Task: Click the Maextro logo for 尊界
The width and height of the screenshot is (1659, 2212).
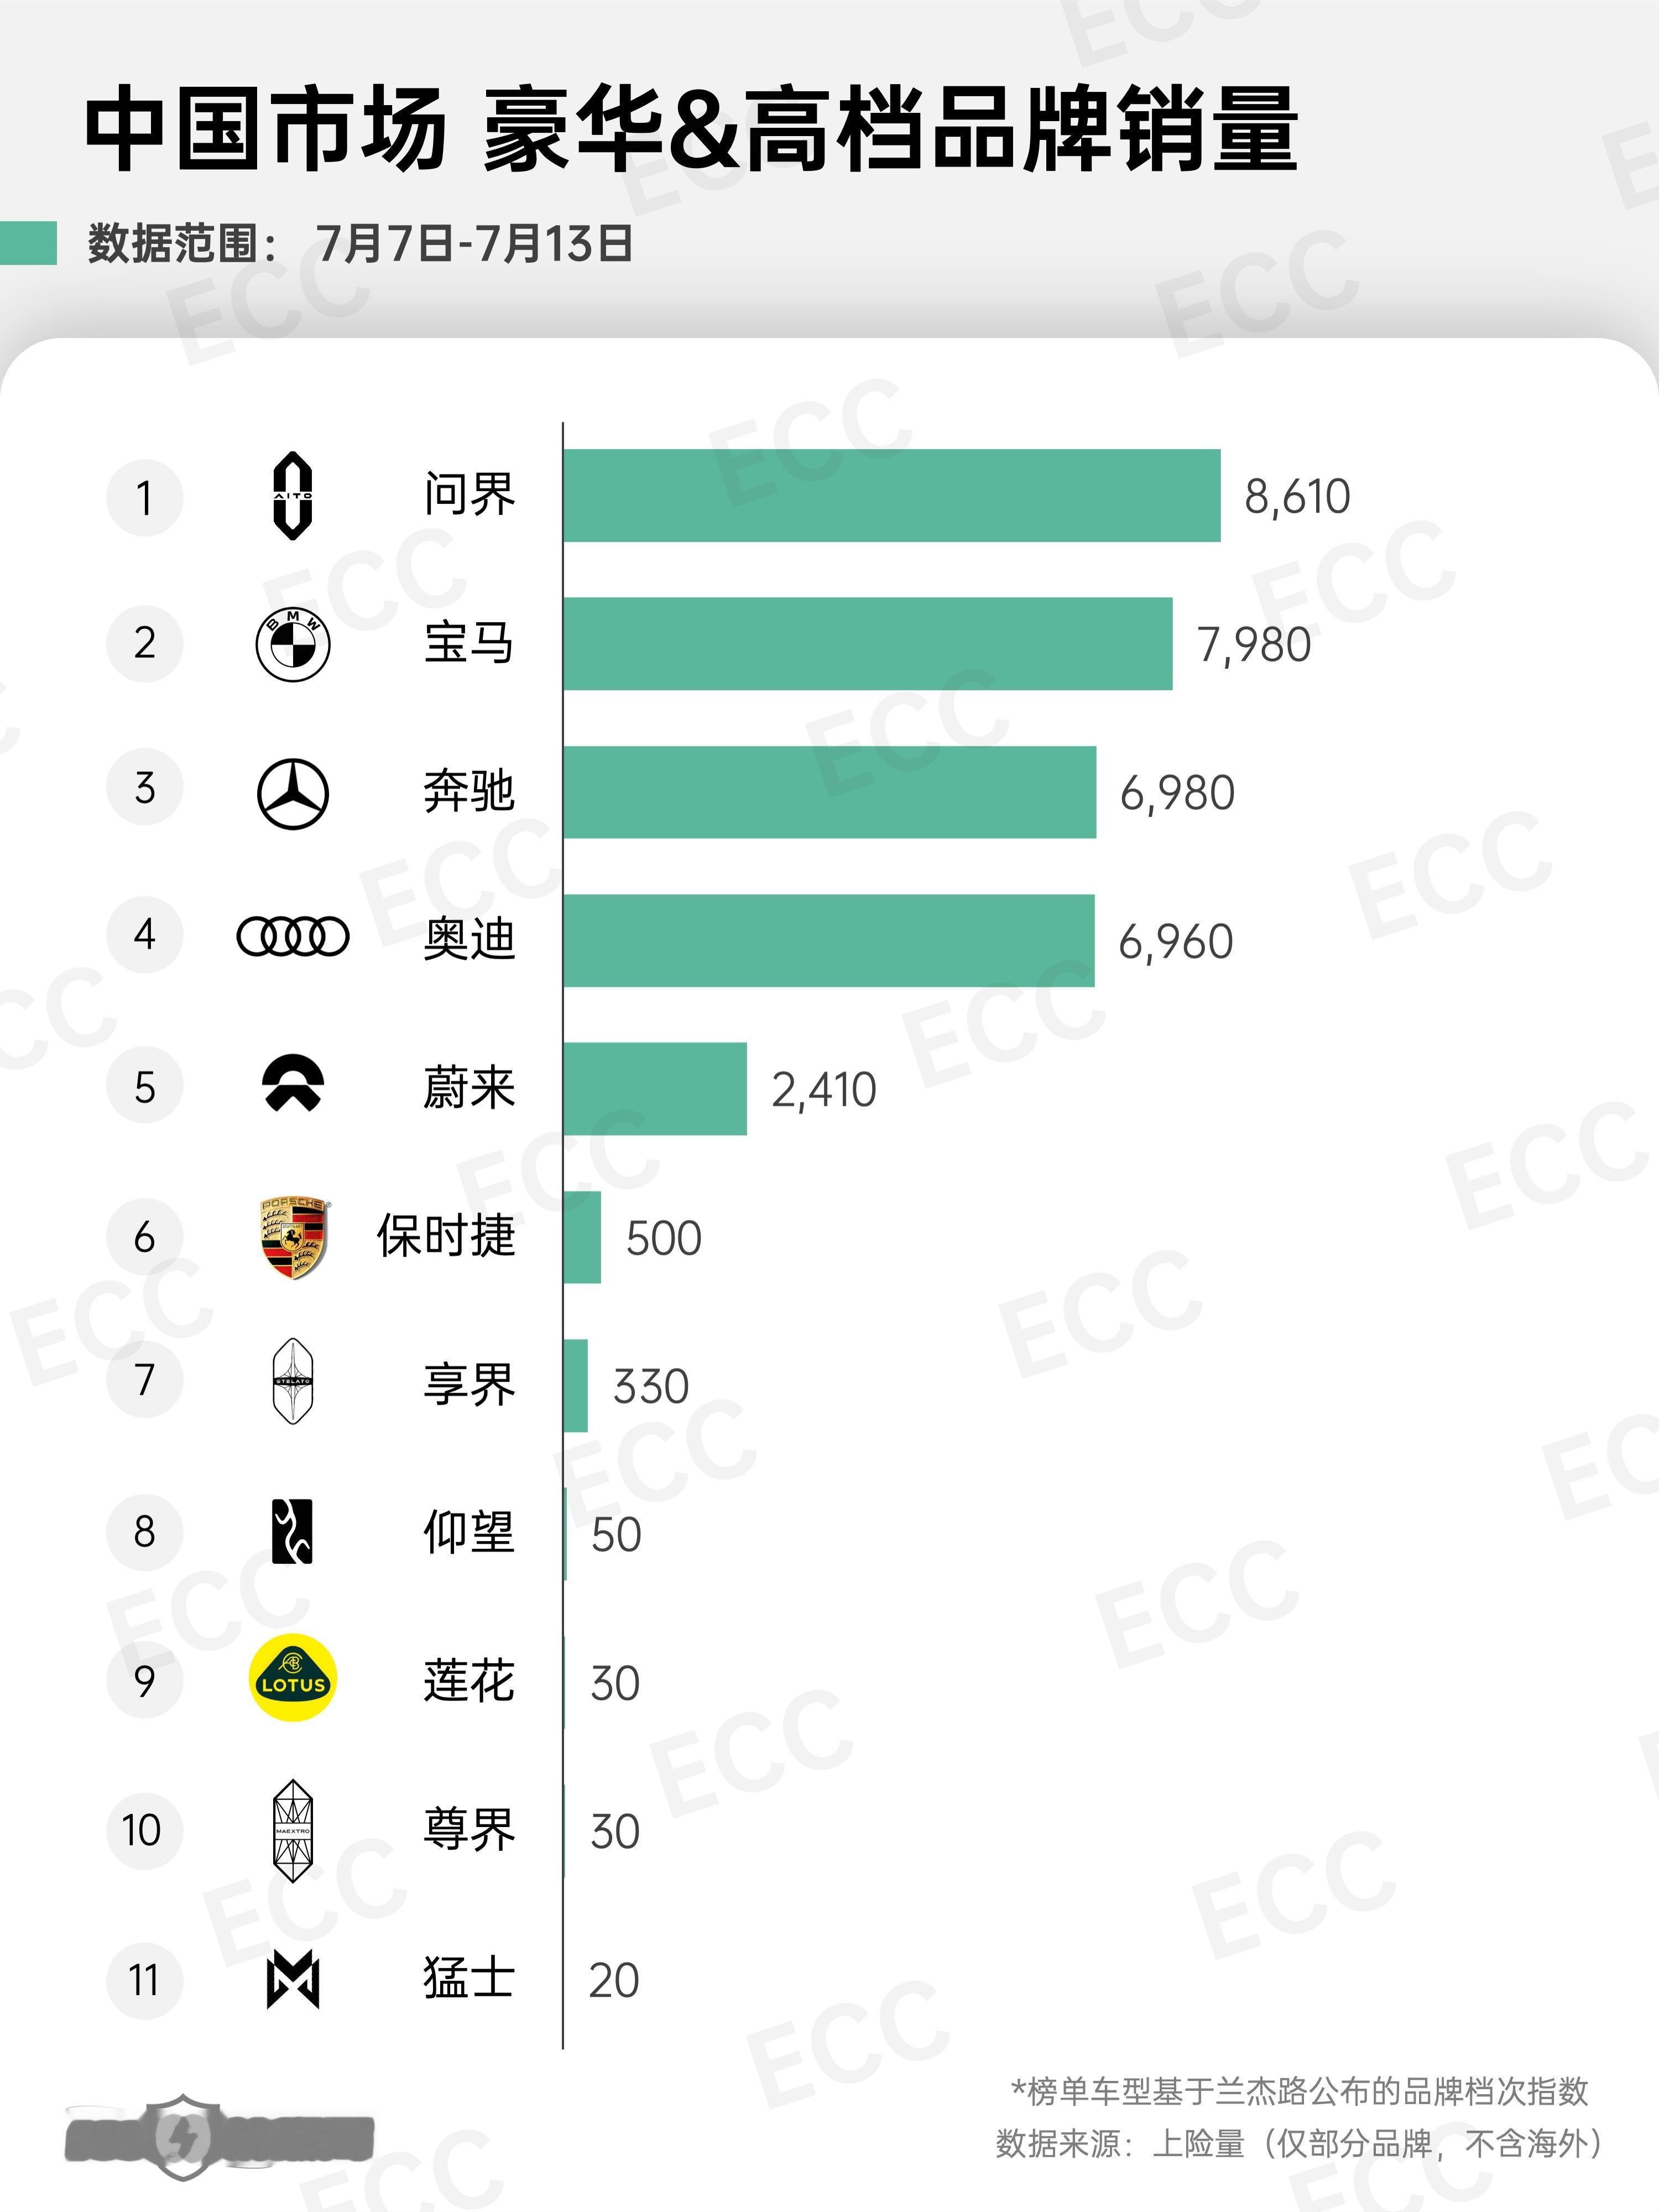Action: [293, 1830]
